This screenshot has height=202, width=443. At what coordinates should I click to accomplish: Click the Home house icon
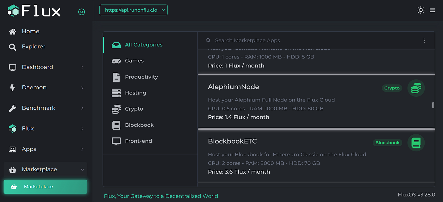[x=13, y=32]
